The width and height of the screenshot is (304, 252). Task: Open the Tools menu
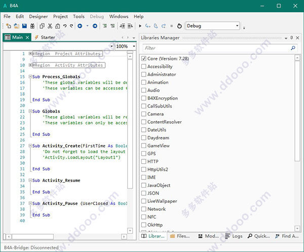click(79, 17)
